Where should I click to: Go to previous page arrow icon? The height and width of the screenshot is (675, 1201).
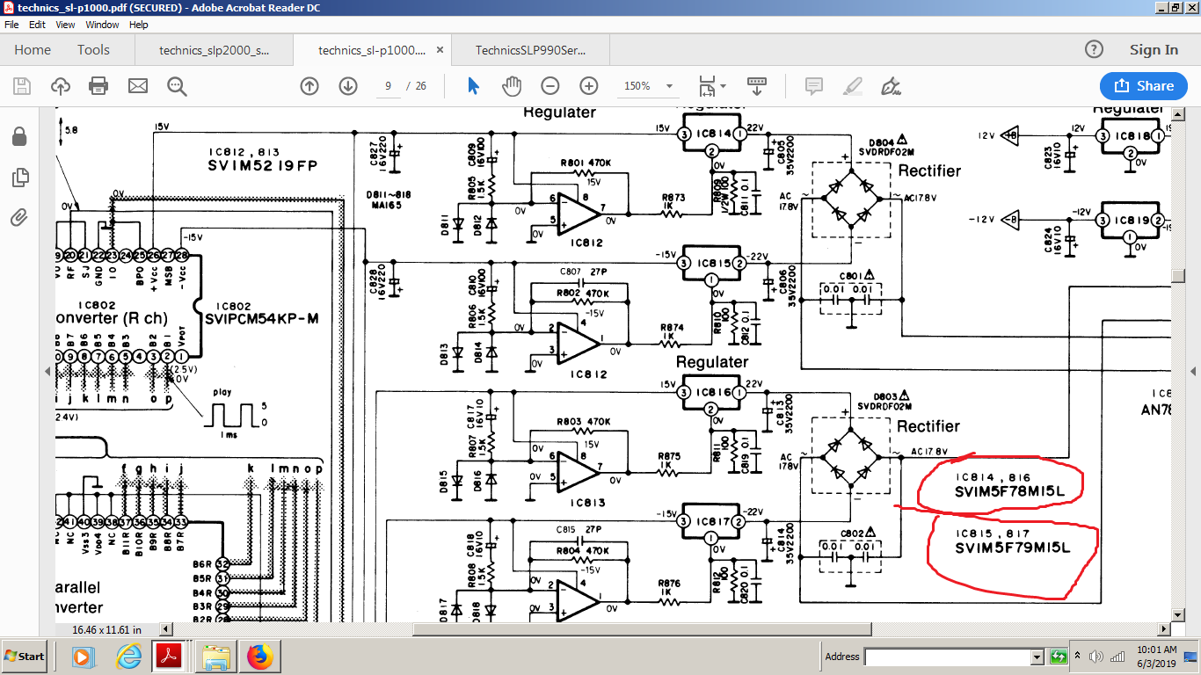[309, 86]
